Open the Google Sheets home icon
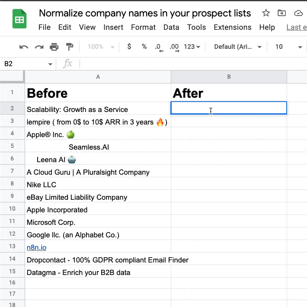Viewport: 307px width, 307px height. [x=19, y=19]
